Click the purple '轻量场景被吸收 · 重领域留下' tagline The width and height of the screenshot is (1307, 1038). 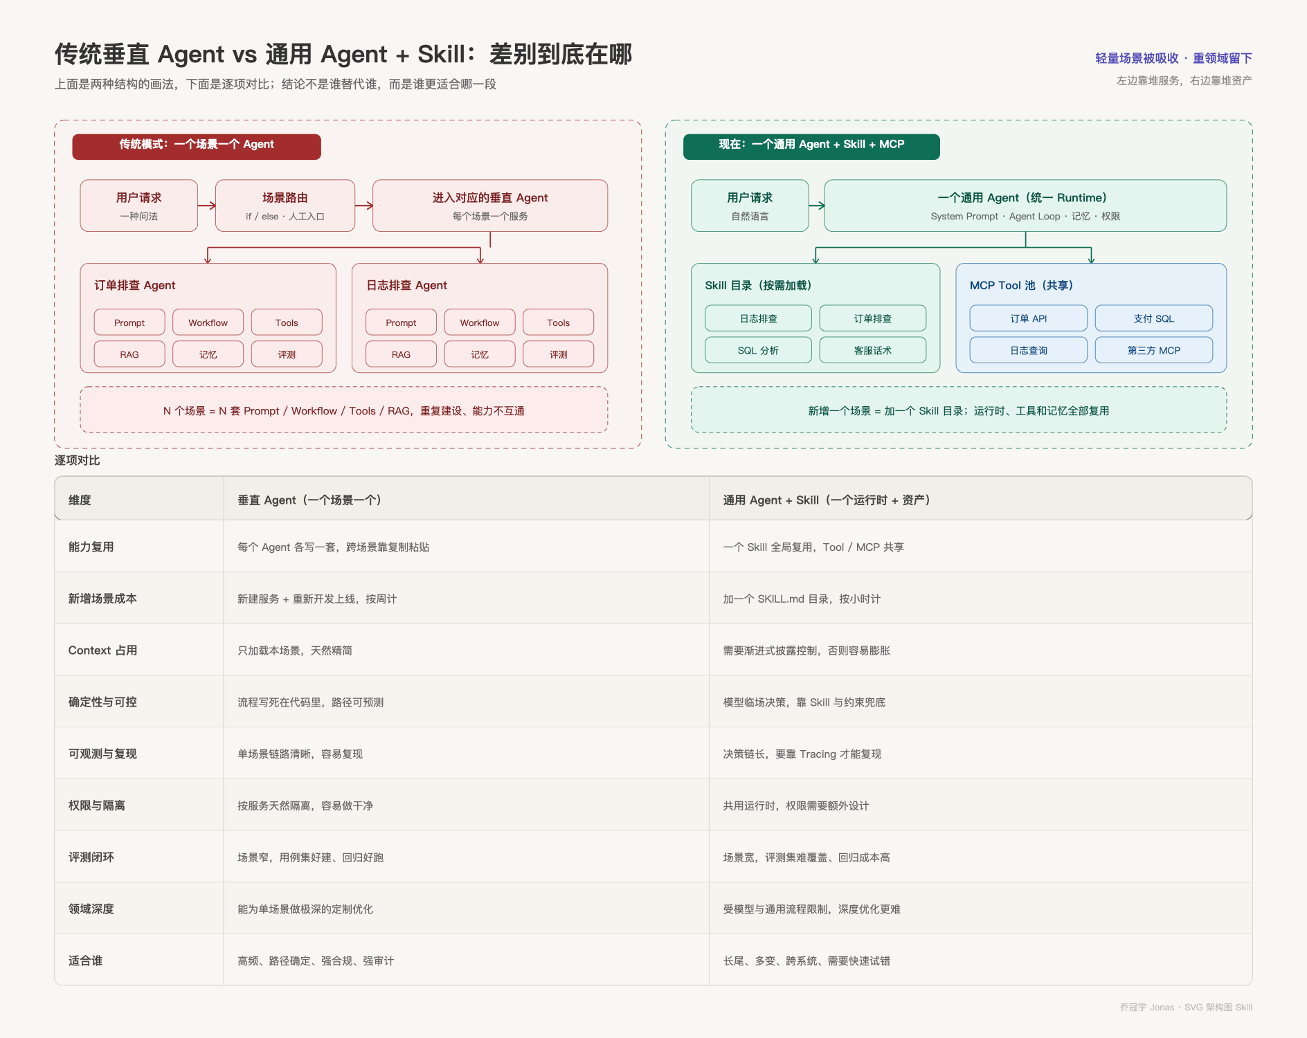coord(1173,58)
